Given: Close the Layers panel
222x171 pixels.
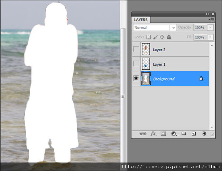Looking at the screenshot, I should pos(213,14).
